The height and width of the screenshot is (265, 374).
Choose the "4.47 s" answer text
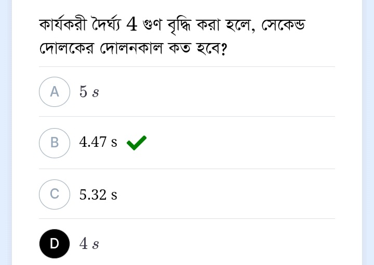coord(98,142)
